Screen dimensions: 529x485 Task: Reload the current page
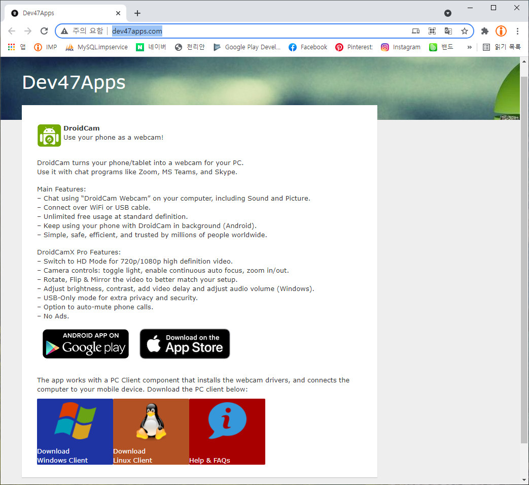coord(44,31)
